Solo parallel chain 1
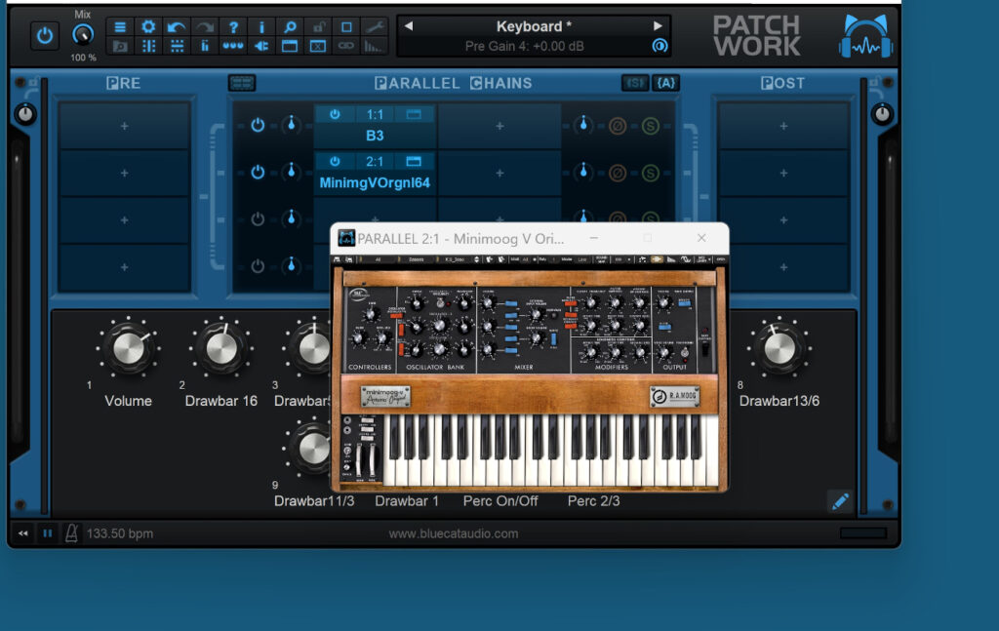Viewport: 999px width, 631px height. pos(650,126)
